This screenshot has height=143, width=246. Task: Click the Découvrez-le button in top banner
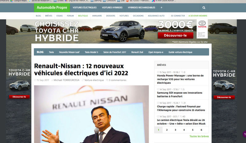[x=176, y=35]
